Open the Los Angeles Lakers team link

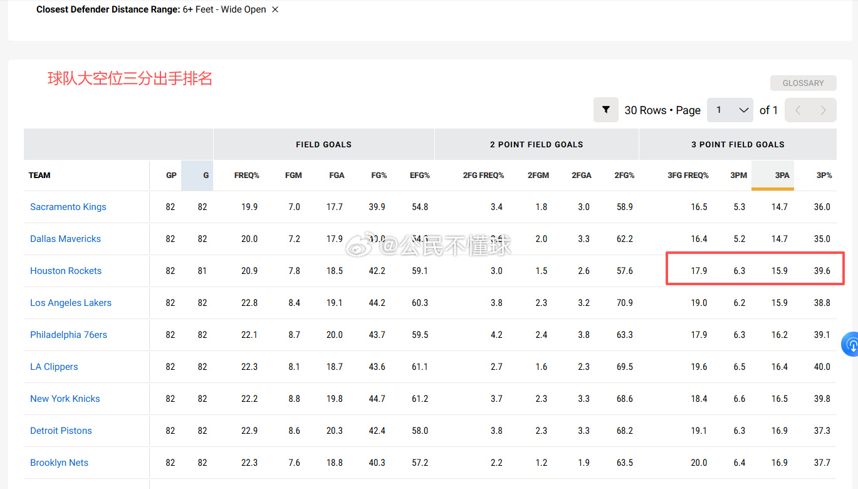71,303
